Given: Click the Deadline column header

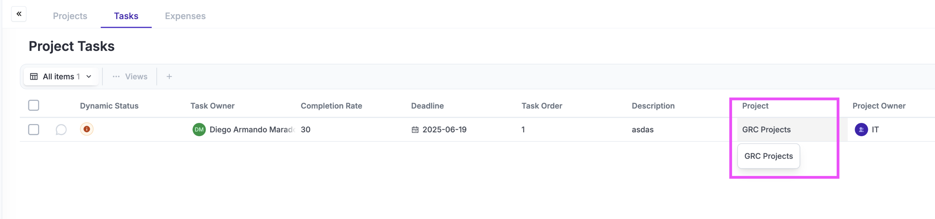Looking at the screenshot, I should [427, 106].
